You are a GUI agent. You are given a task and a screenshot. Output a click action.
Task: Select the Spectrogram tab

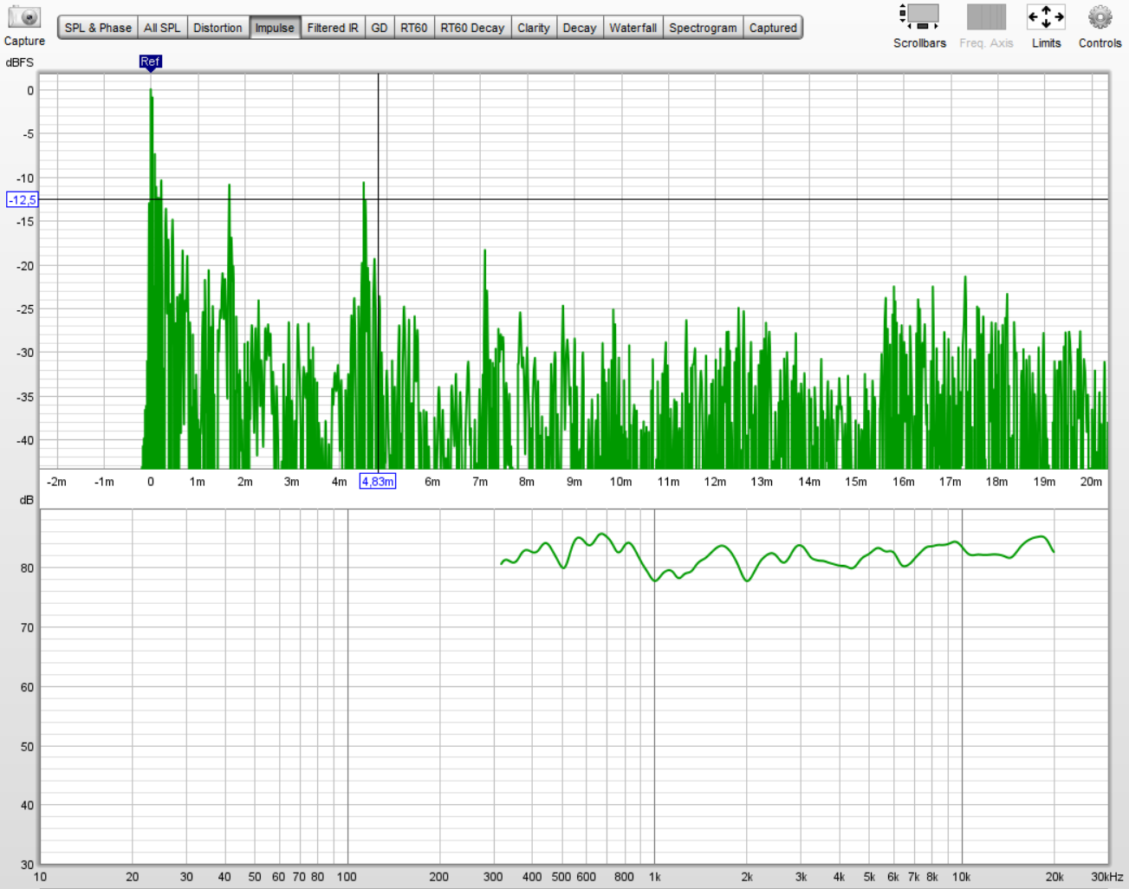(x=703, y=28)
